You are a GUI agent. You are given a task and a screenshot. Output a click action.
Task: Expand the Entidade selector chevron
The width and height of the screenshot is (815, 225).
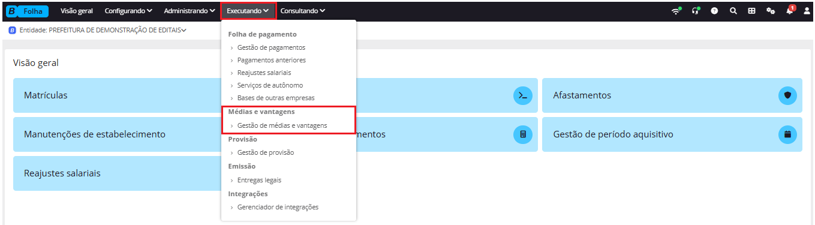[184, 30]
